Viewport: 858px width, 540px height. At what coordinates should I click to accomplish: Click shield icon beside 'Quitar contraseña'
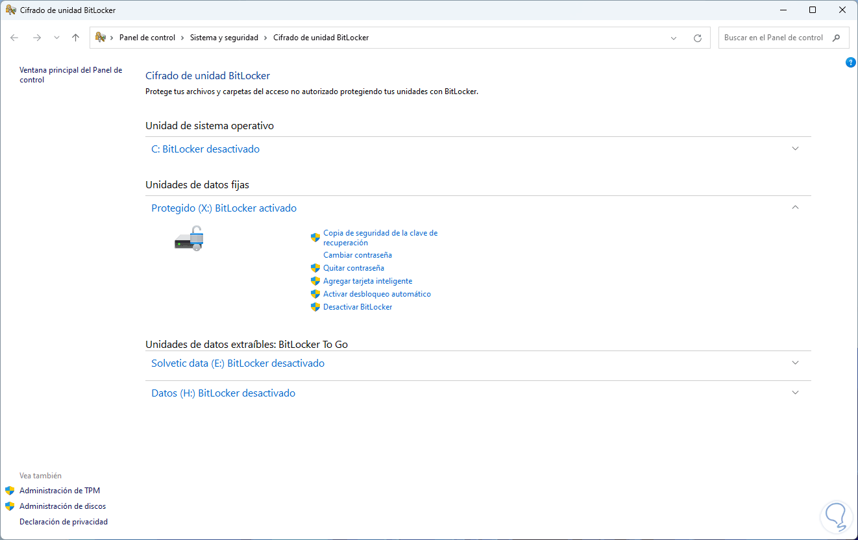click(x=315, y=268)
